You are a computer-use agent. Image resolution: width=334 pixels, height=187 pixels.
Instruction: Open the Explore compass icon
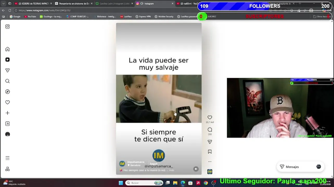coord(8,92)
